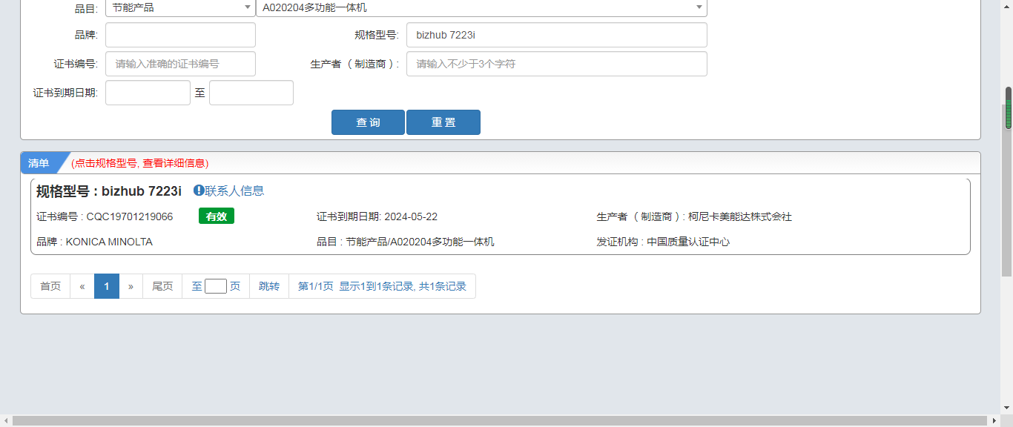The image size is (1013, 427).
Task: Click manufacturer 柯尼卡美能达株式会社 text
Action: coord(740,216)
